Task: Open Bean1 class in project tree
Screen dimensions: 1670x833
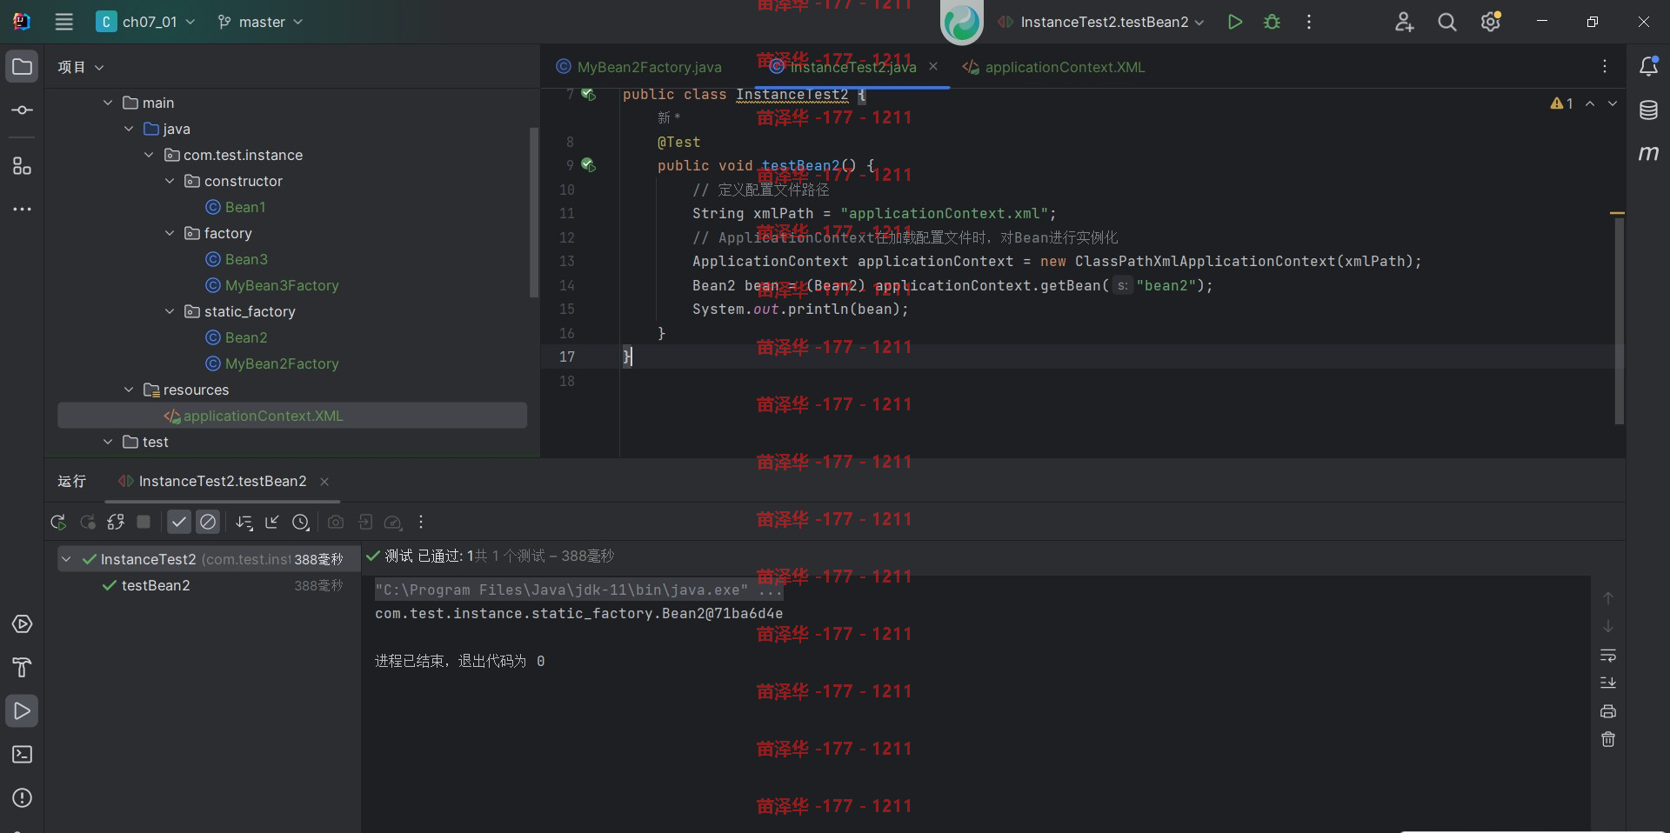Action: click(237, 207)
